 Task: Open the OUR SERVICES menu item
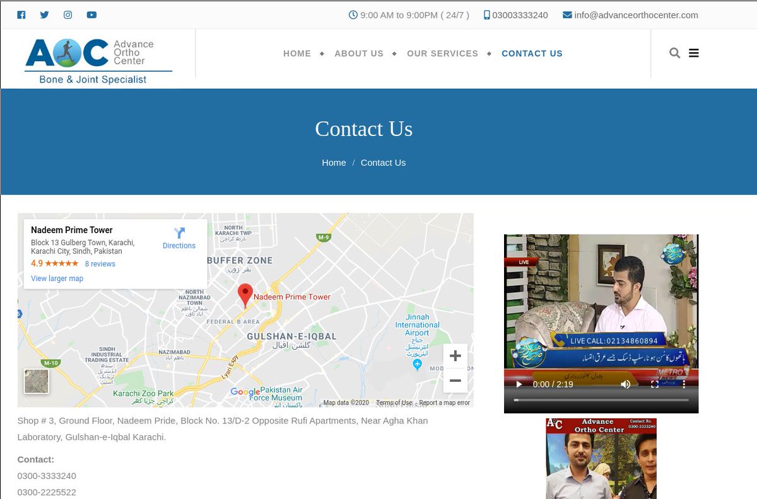[442, 54]
